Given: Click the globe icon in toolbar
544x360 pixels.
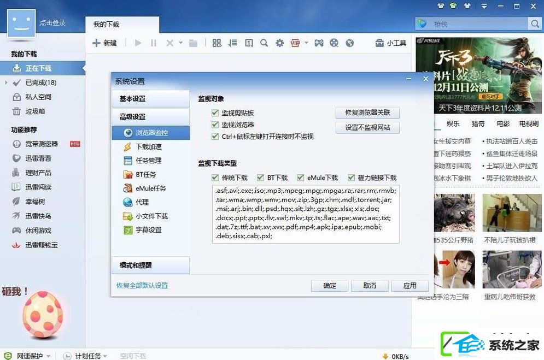Looking at the screenshot, I should click(x=350, y=43).
